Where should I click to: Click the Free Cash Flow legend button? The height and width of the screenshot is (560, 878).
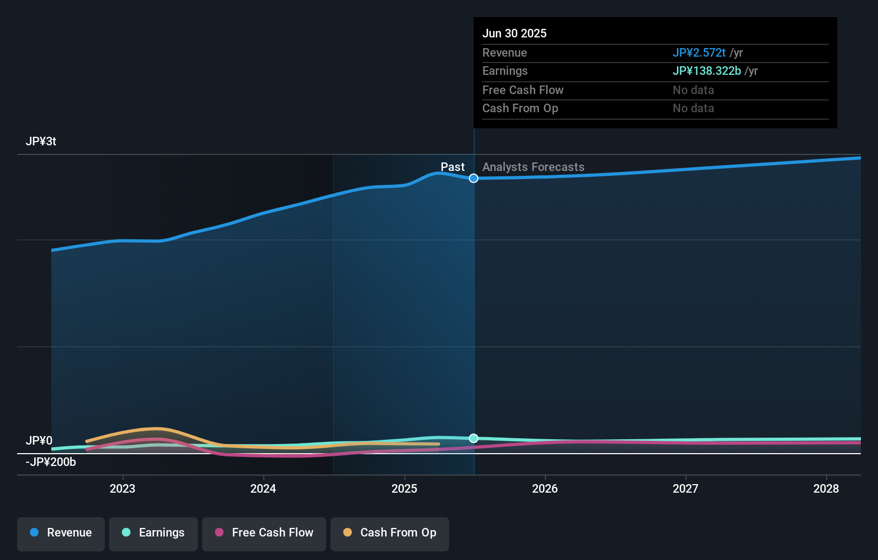tap(264, 534)
